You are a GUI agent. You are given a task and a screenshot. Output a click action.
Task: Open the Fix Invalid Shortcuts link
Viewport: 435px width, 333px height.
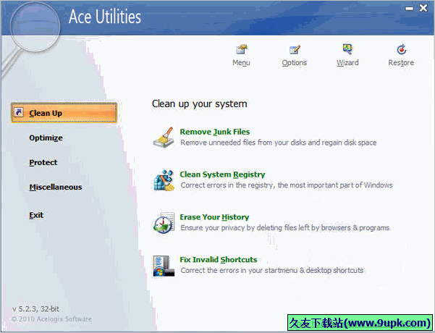[x=219, y=260]
